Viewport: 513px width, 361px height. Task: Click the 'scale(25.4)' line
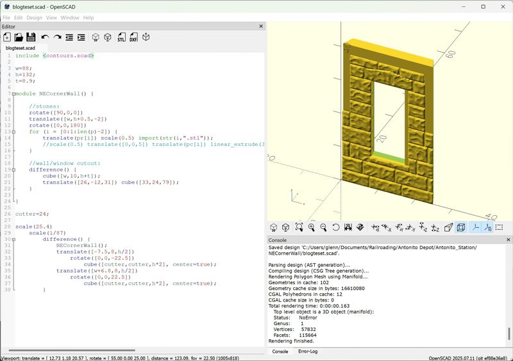click(x=34, y=227)
